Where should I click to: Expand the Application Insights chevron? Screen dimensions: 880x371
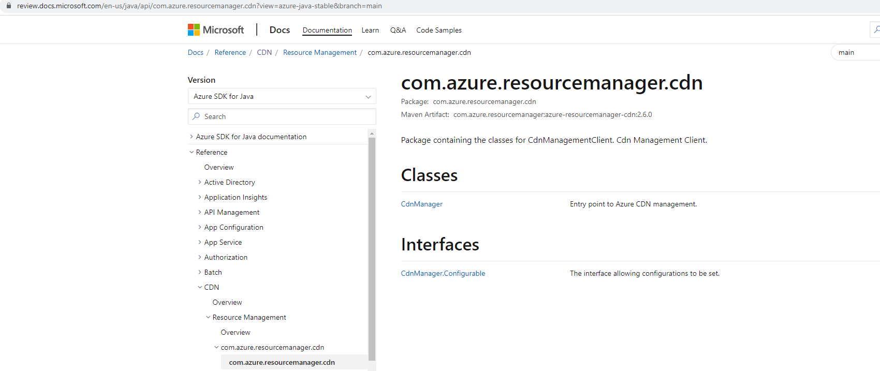(200, 197)
